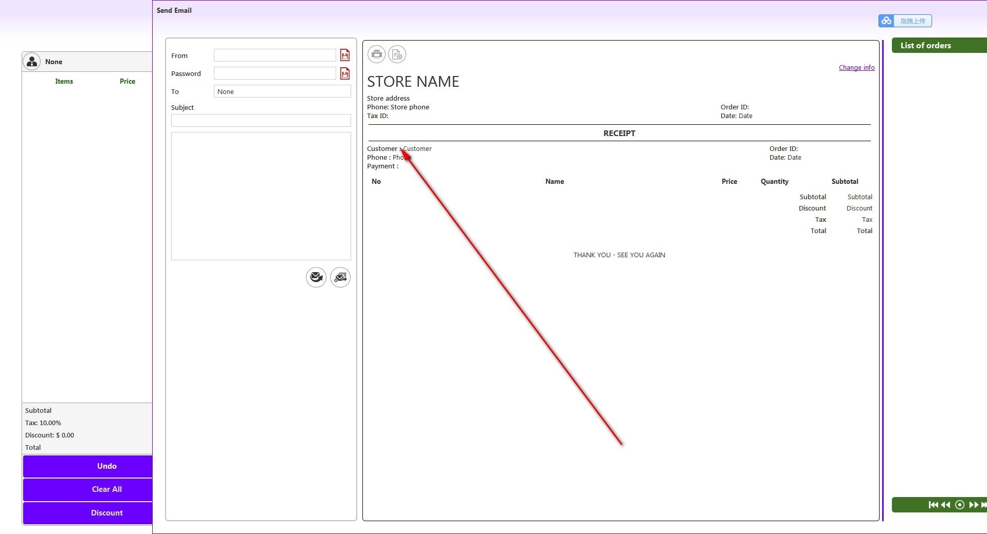Print the receipt using printer icon
The image size is (987, 534).
pyautogui.click(x=377, y=54)
